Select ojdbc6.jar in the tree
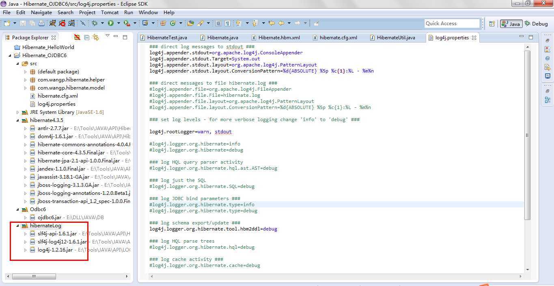 point(50,218)
